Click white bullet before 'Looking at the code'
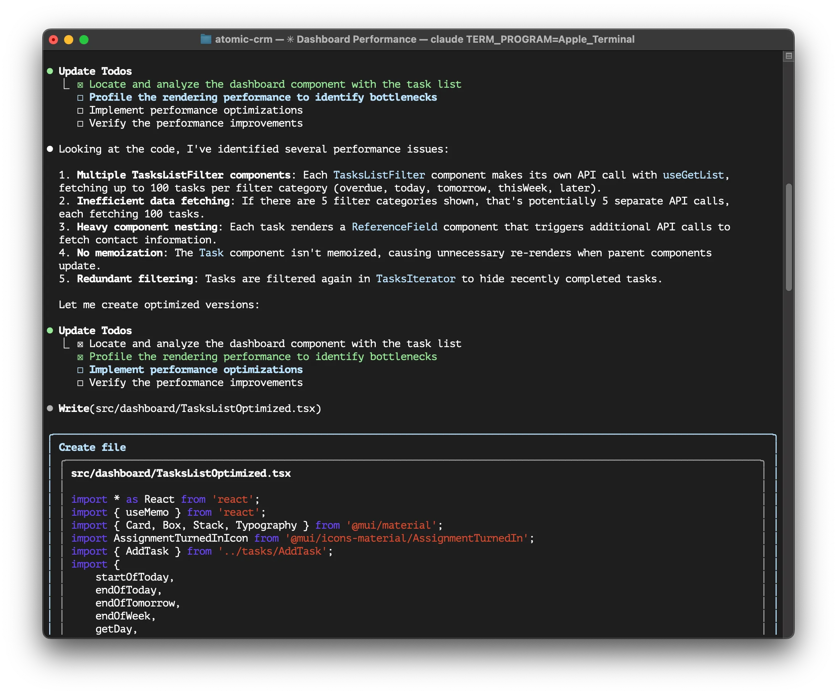Viewport: 837px width, 695px height. coord(50,149)
